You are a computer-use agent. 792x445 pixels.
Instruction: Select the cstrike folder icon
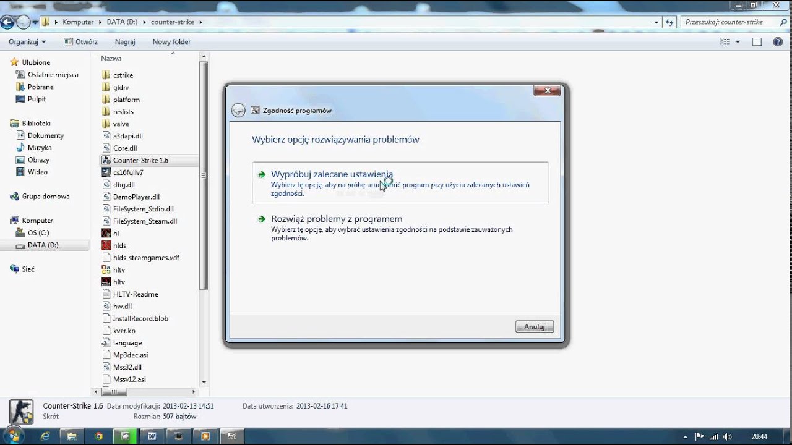[x=106, y=75]
